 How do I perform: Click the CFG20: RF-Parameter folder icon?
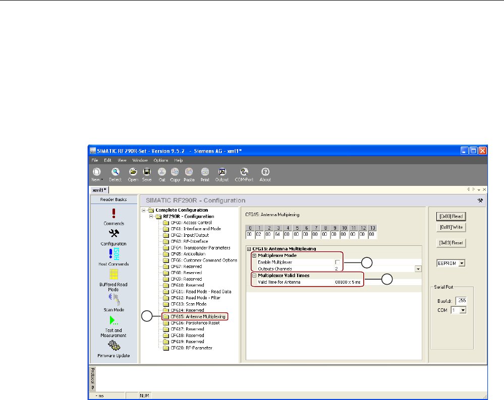pyautogui.click(x=166, y=348)
